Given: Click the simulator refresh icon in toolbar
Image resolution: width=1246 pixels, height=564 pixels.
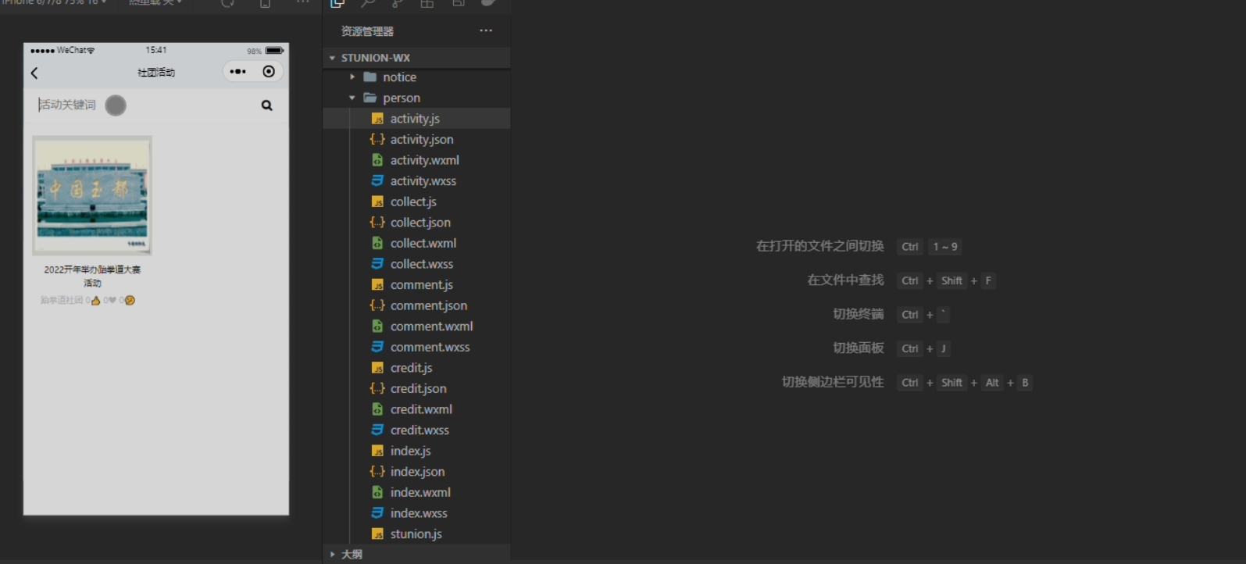Looking at the screenshot, I should pyautogui.click(x=228, y=3).
